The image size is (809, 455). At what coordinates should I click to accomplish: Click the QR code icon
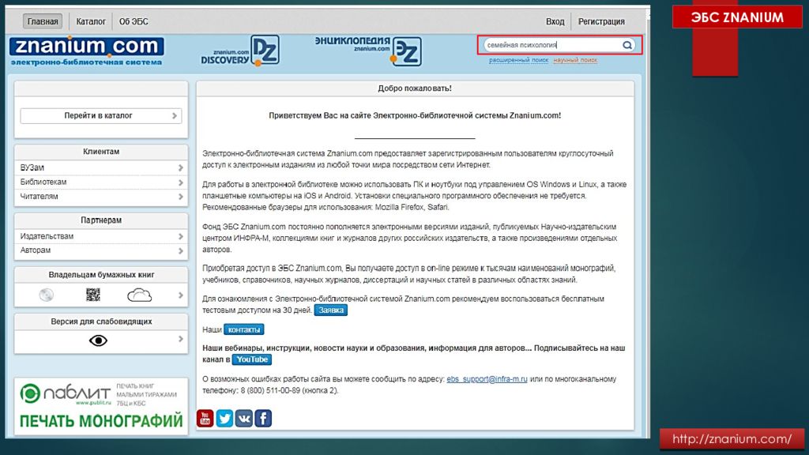point(93,295)
